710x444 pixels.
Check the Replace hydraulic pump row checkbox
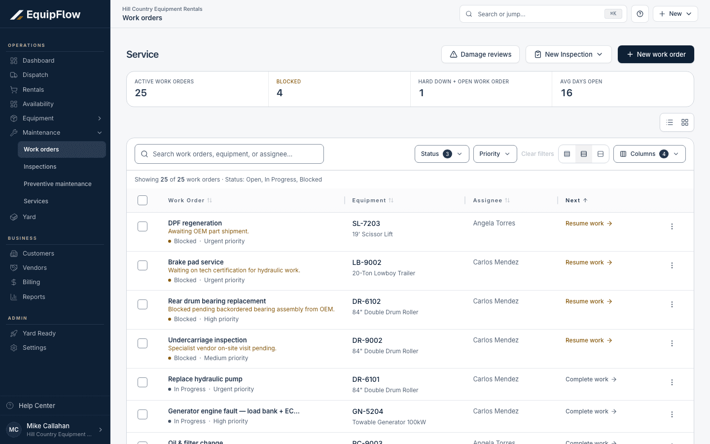click(142, 382)
